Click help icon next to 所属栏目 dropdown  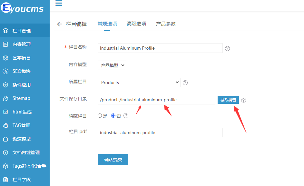coord(185,83)
